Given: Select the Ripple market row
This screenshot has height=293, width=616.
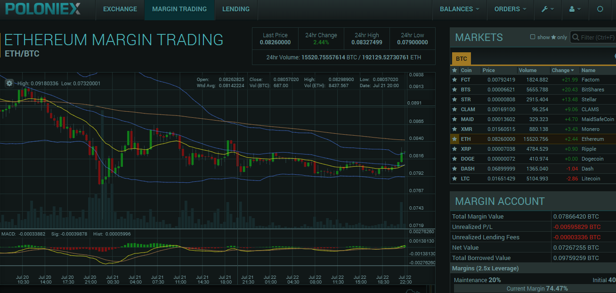Looking at the screenshot, I should (533, 149).
